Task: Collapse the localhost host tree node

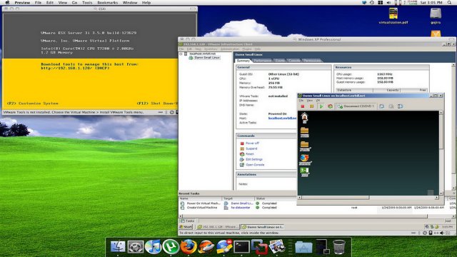Action: tap(181, 54)
